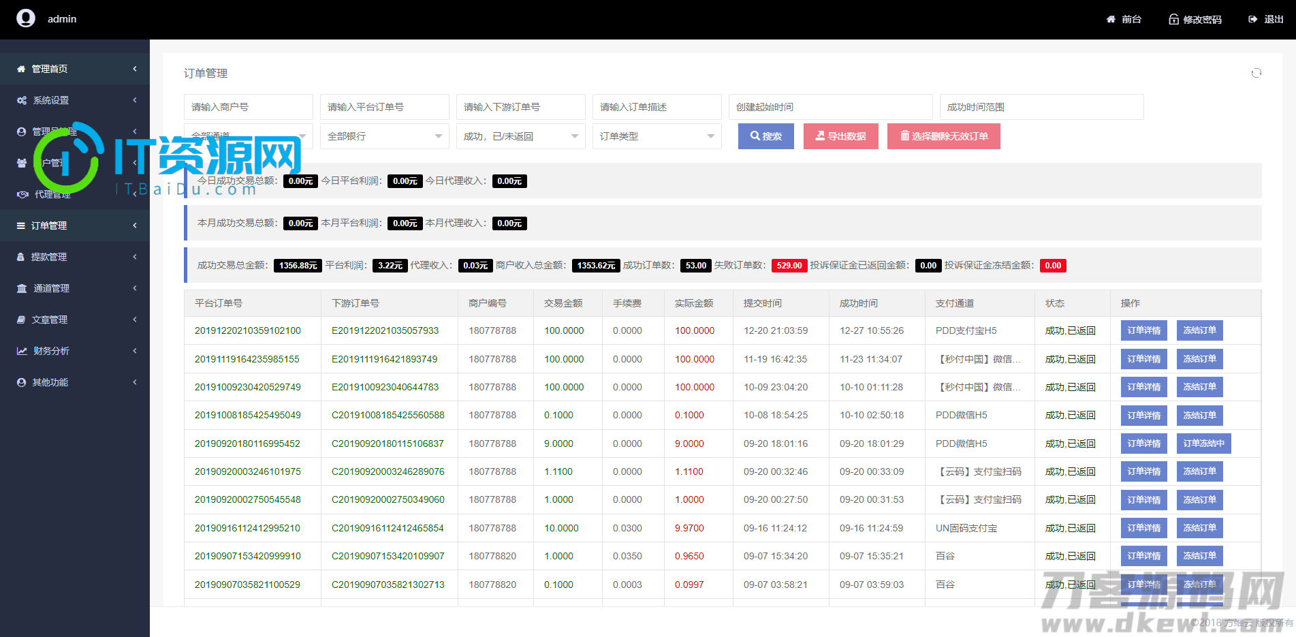
Task: Click downstream order C20190907035821302713
Action: tap(388, 585)
